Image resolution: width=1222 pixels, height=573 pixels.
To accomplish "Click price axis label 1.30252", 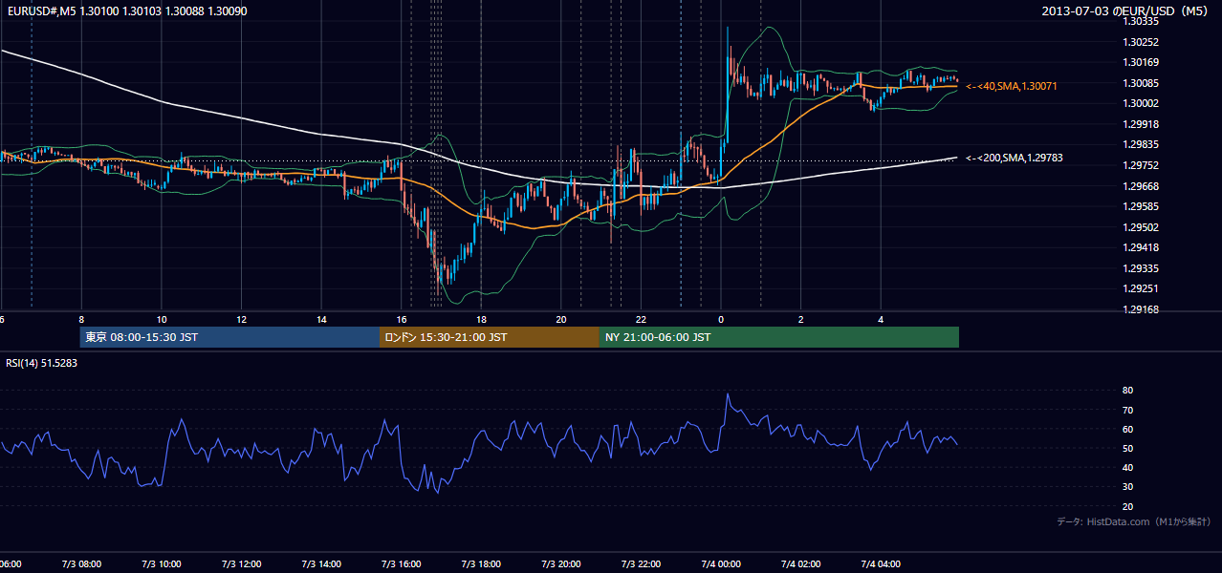I will click(1141, 42).
